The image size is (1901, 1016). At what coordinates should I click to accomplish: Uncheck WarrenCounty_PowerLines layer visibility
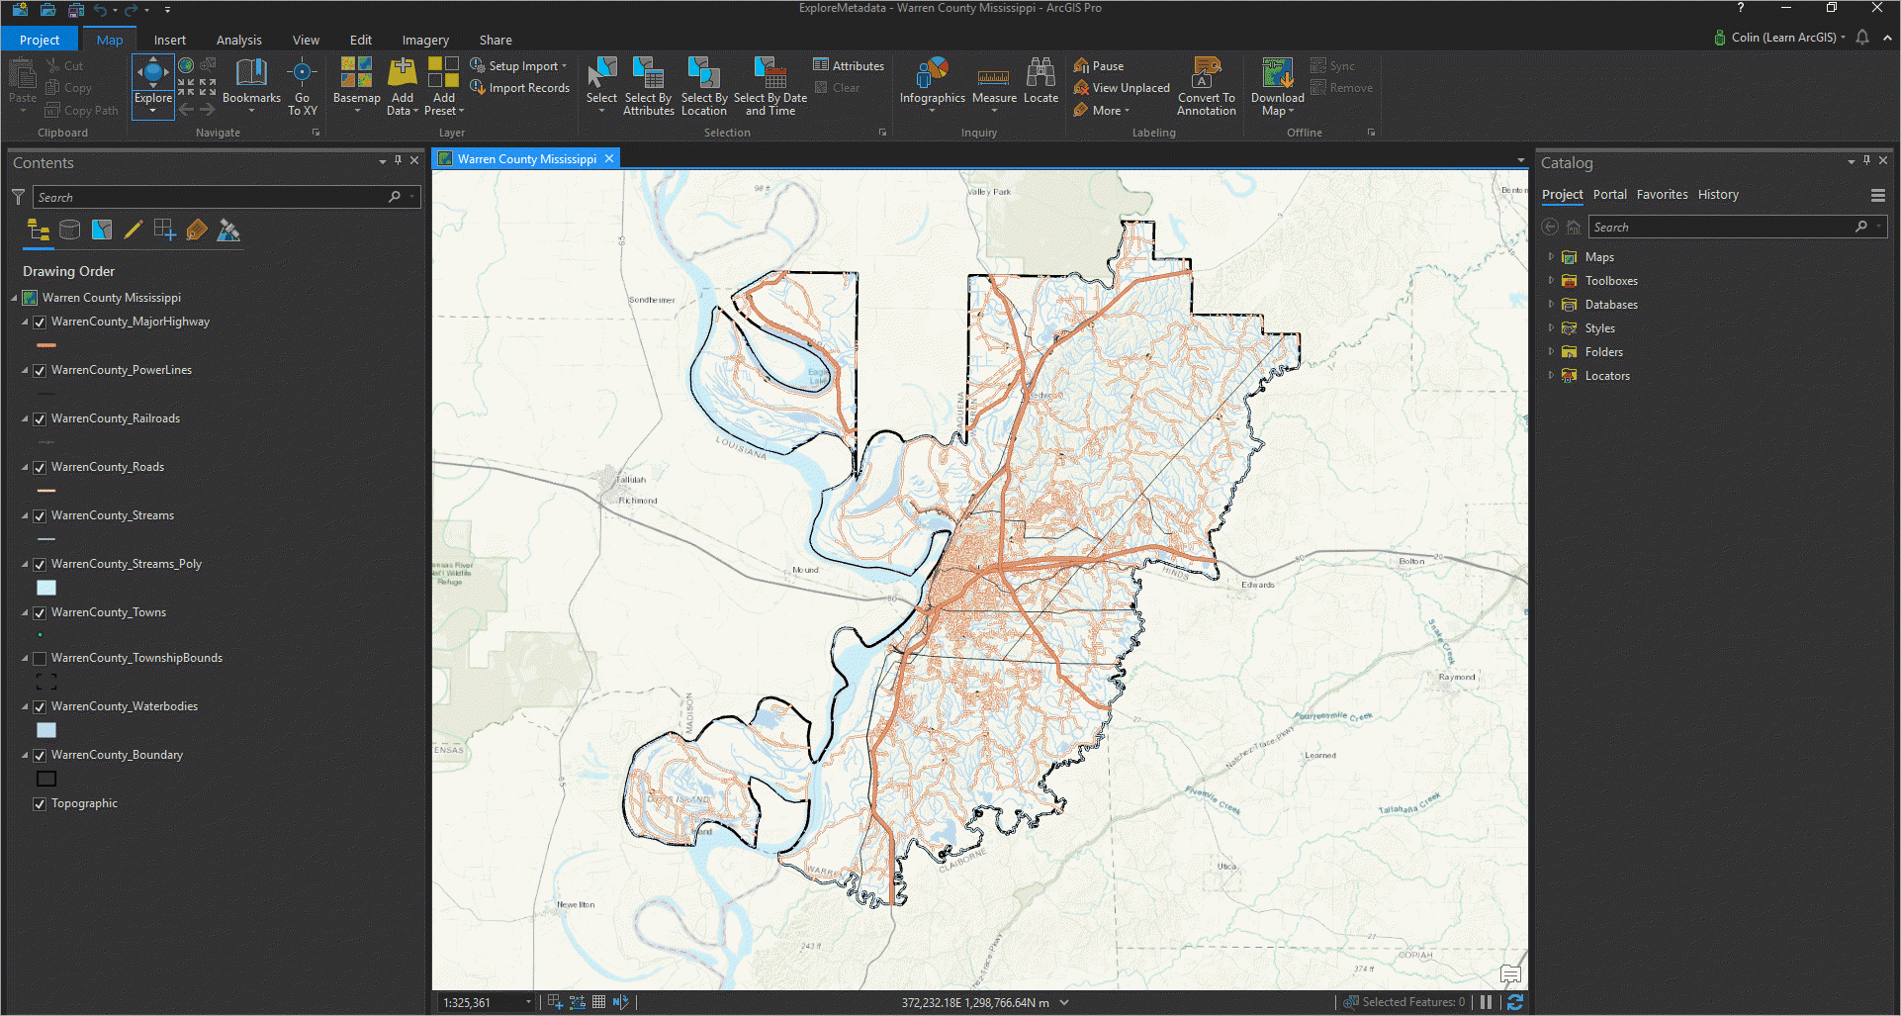click(40, 371)
